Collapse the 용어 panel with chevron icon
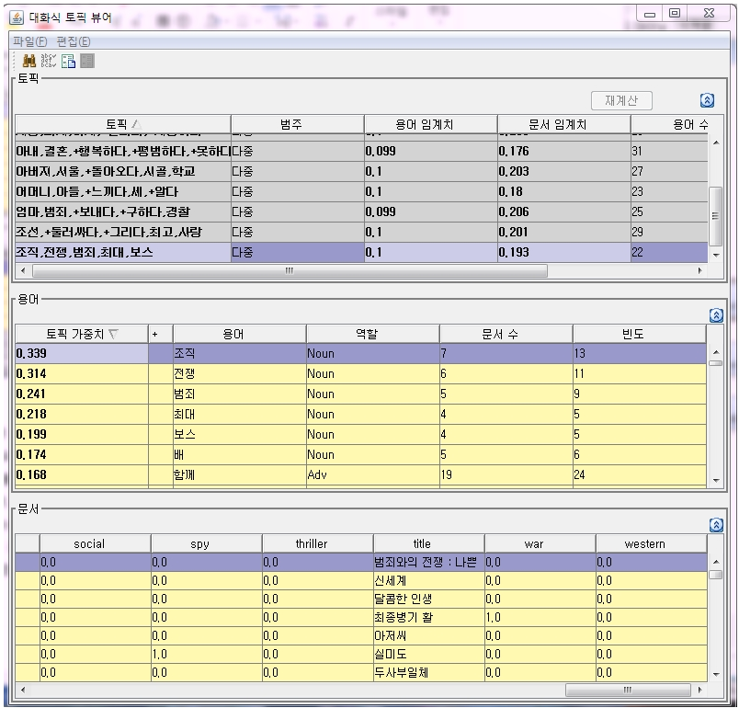739x708 pixels. click(716, 315)
